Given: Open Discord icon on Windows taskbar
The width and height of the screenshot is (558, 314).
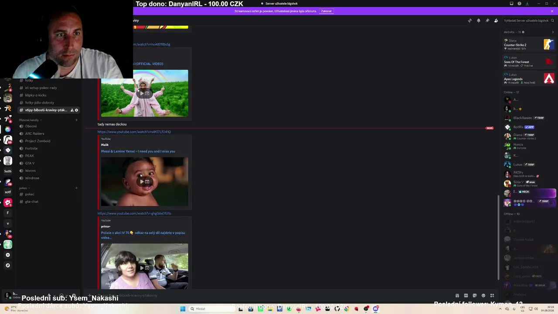Looking at the screenshot, I should pyautogui.click(x=375, y=309).
